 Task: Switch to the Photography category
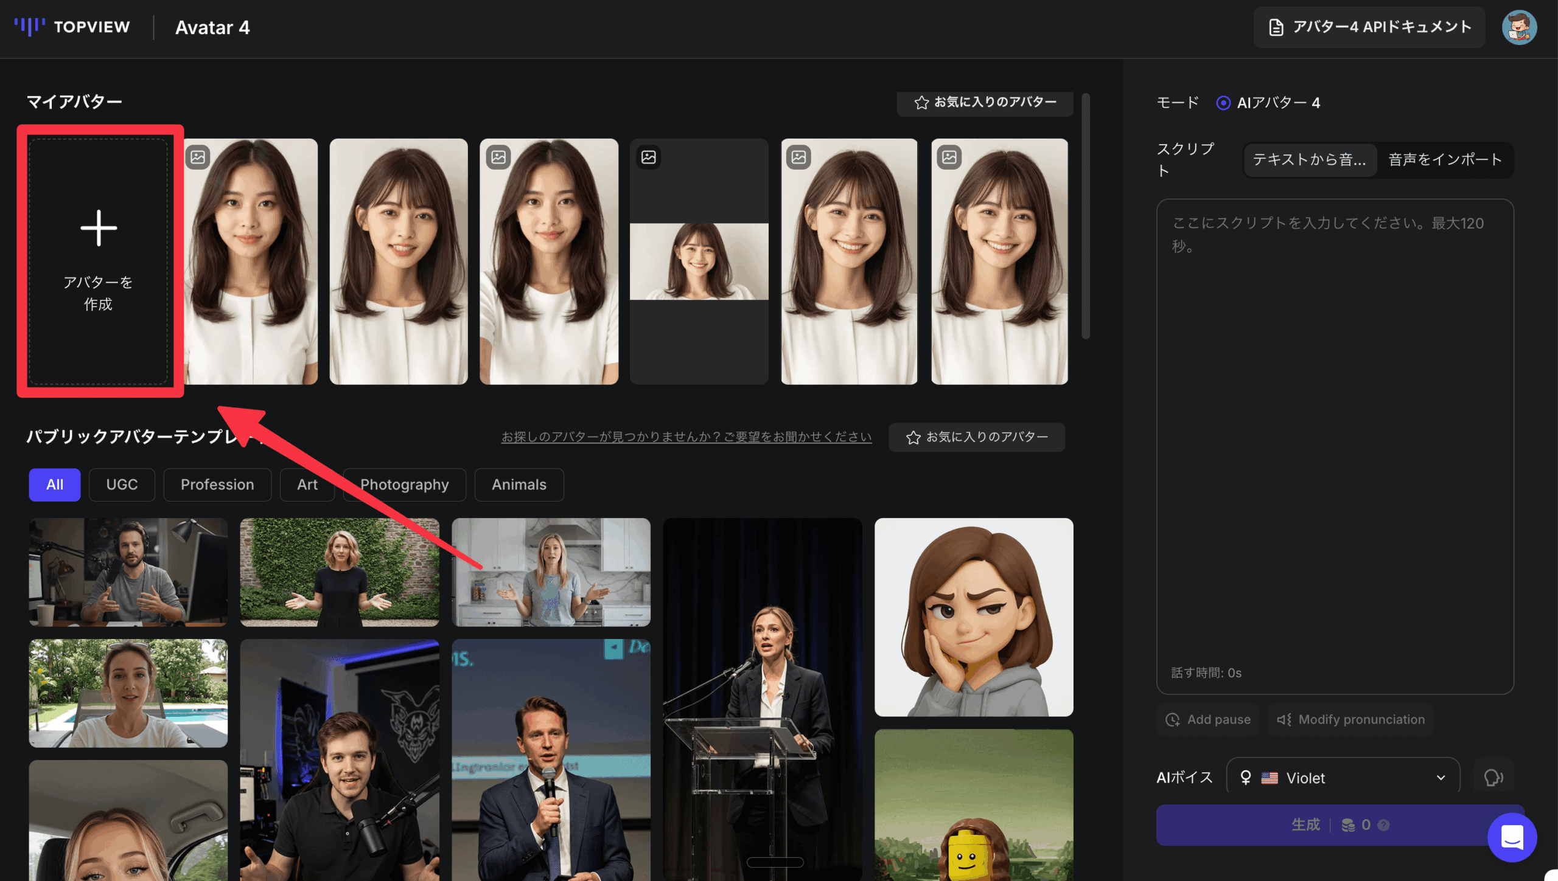[404, 485]
